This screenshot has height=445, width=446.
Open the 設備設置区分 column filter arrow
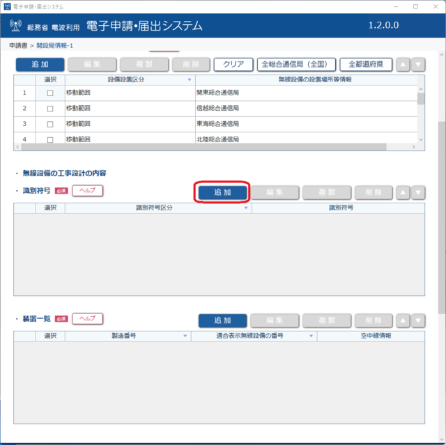tap(190, 80)
